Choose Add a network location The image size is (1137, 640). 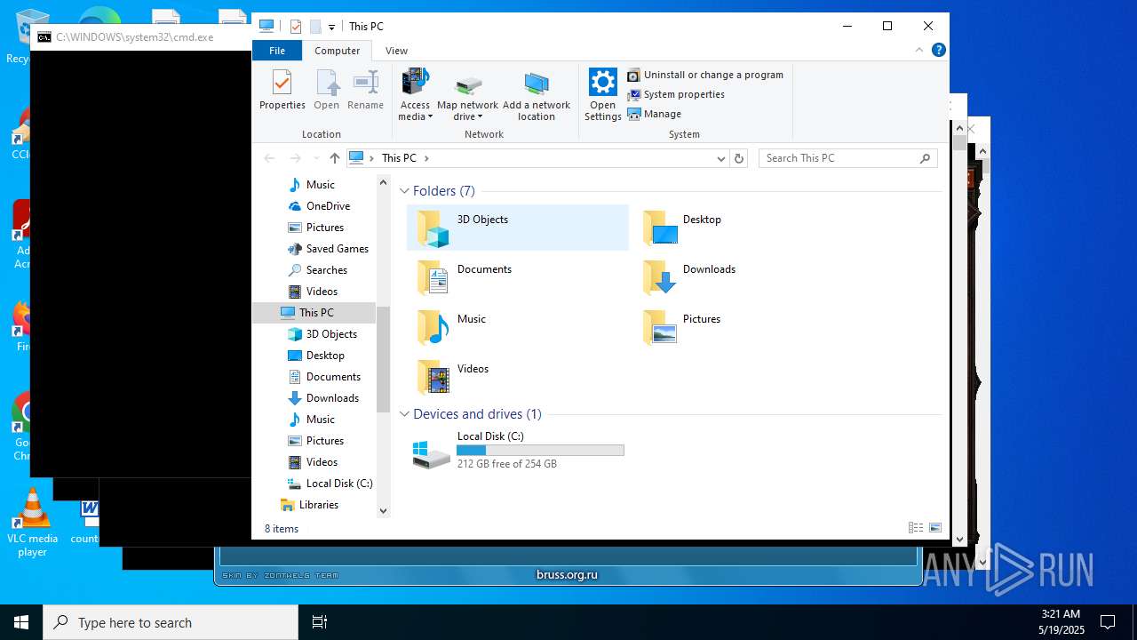tap(537, 95)
